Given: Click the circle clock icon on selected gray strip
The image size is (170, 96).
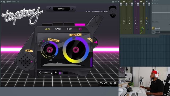Looking at the screenshot, I should coord(147,21).
